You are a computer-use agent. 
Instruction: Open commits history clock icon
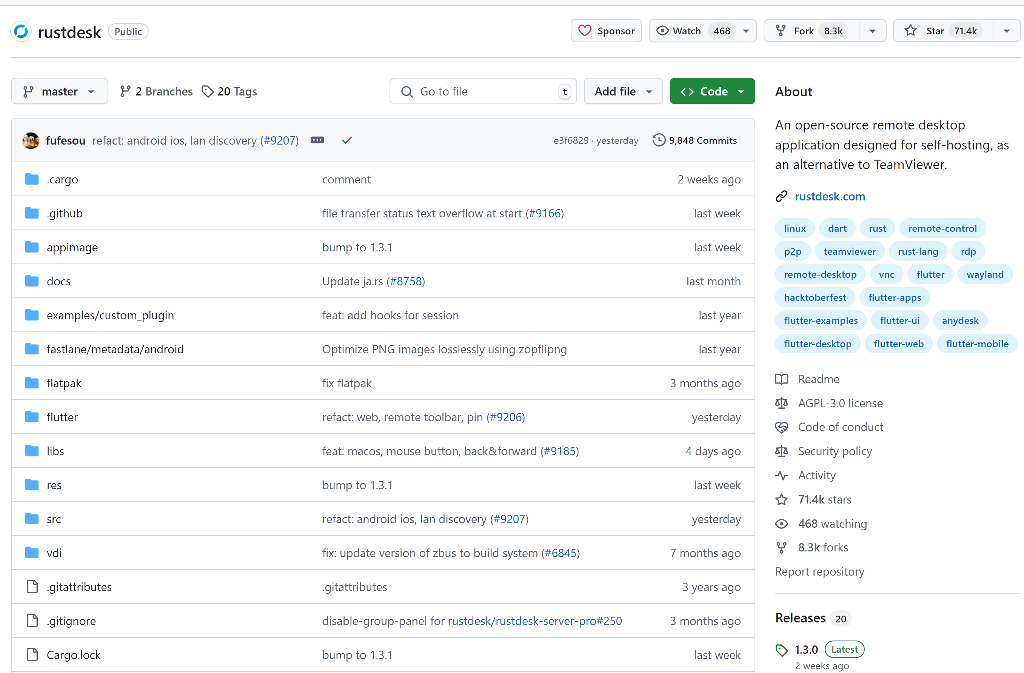[658, 140]
